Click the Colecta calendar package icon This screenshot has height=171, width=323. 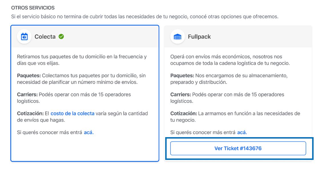point(24,37)
